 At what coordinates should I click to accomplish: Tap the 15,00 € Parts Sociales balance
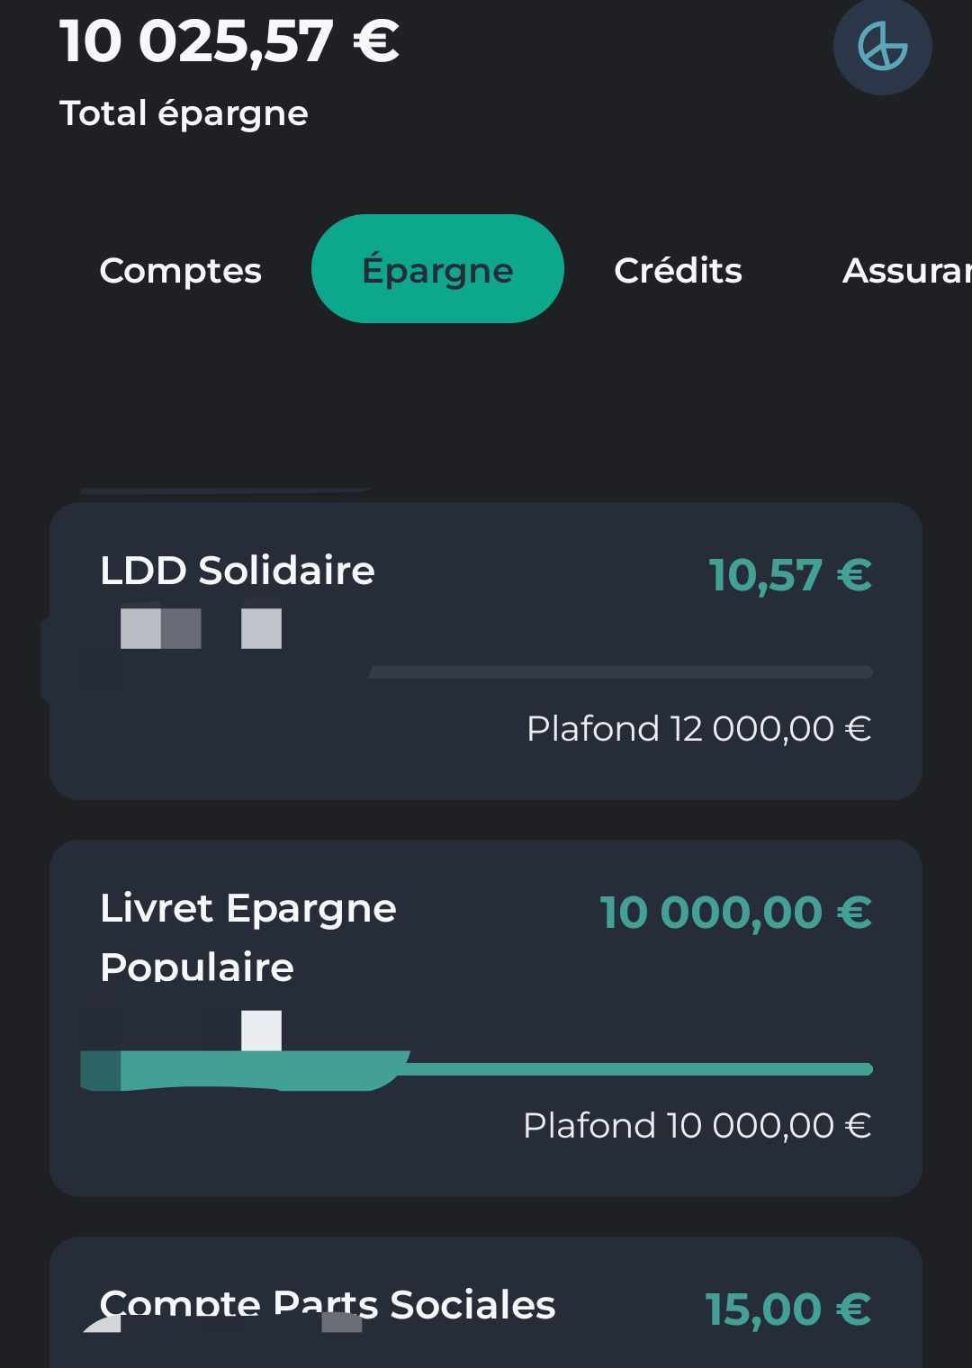[787, 1309]
